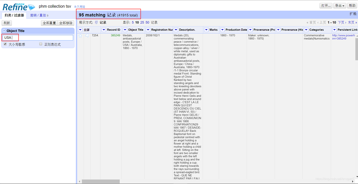Click Commemorative medals|Numismatics cell
Screen dimensions: 358x184
tap(317, 37)
